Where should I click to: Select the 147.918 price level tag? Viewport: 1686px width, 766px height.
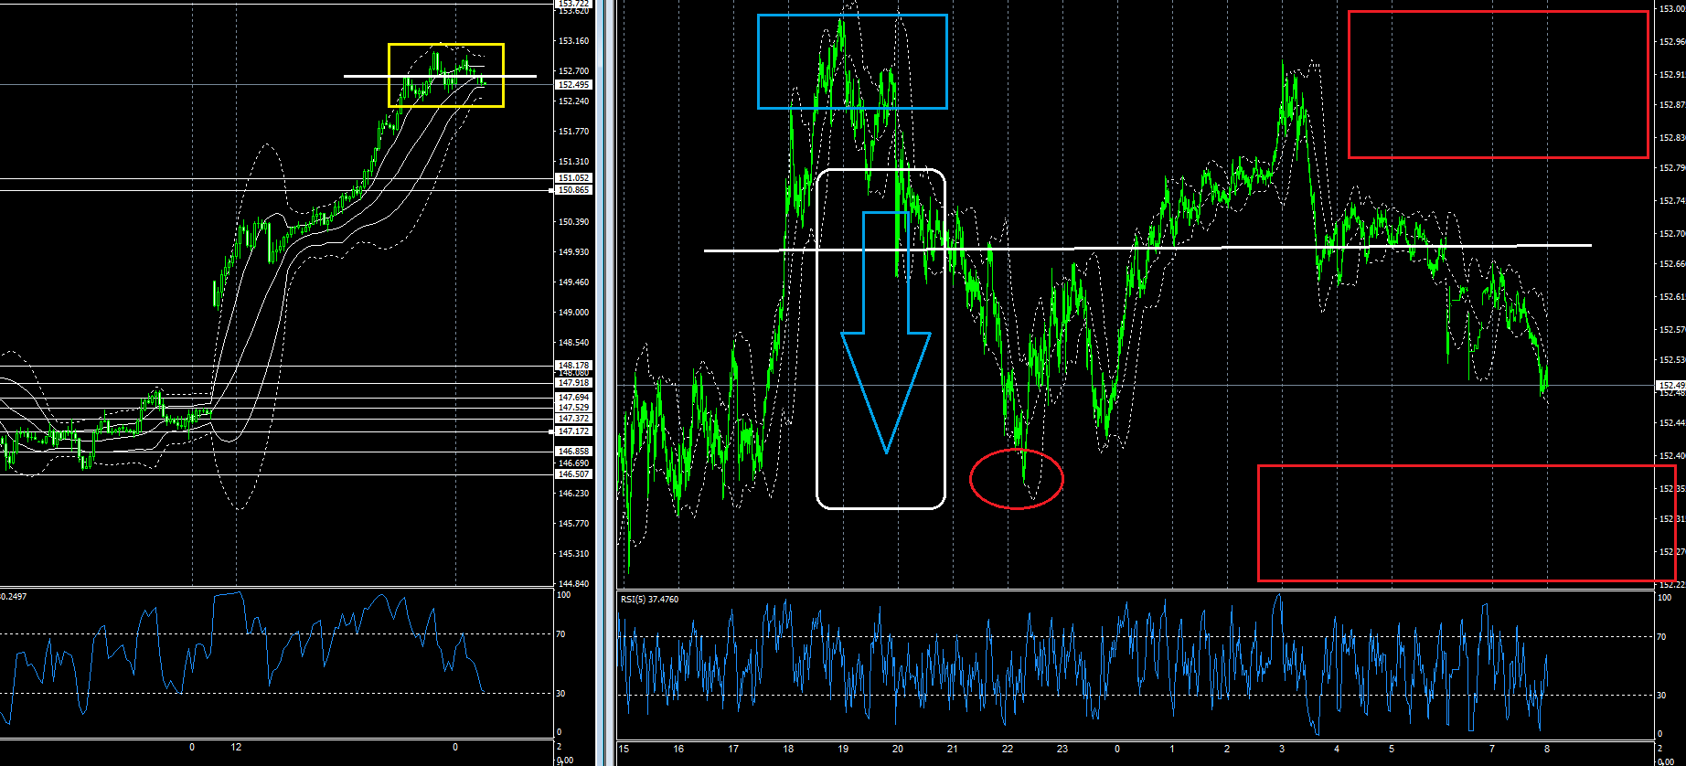[574, 383]
